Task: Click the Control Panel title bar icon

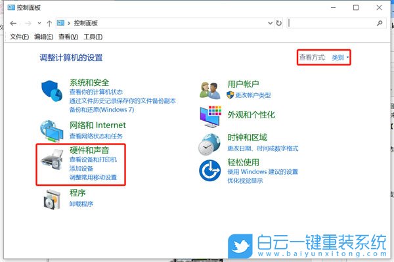Action: (x=11, y=7)
